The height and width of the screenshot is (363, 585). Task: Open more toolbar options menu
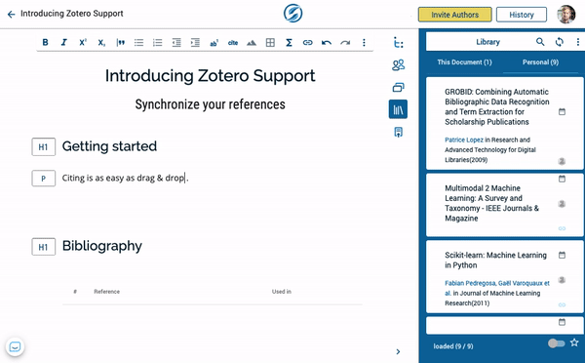[x=364, y=43]
